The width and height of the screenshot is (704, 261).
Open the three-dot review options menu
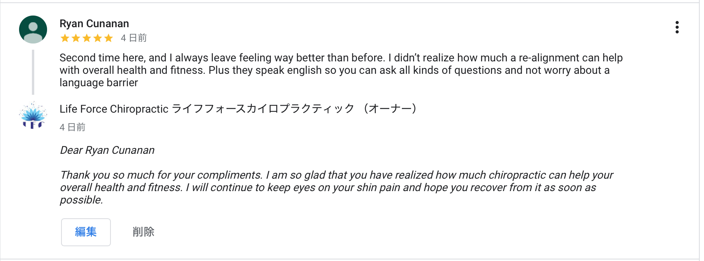click(x=677, y=27)
